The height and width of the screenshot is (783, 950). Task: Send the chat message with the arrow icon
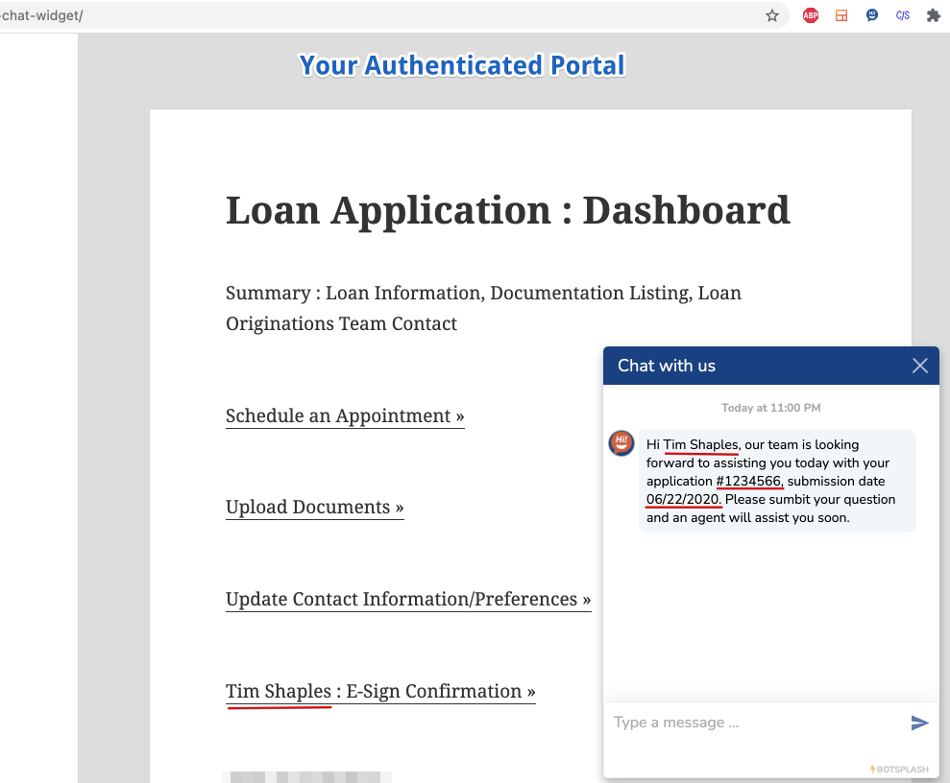pos(919,723)
